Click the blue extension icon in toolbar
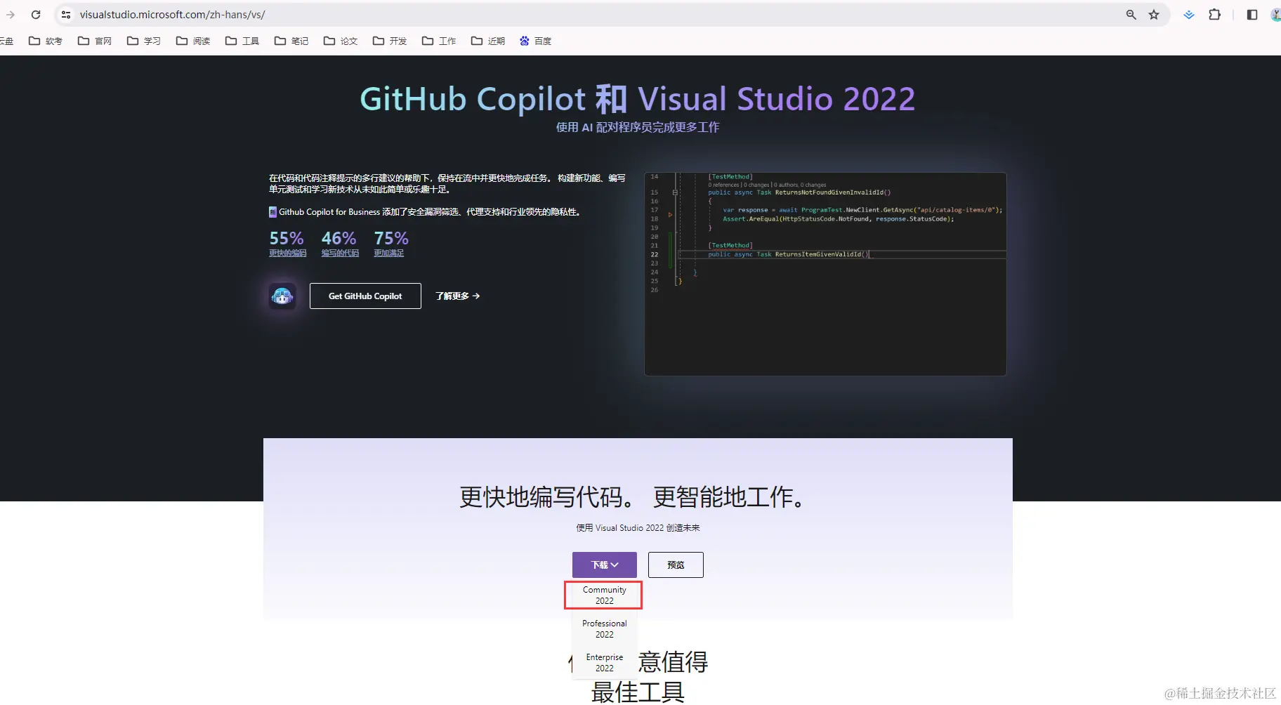The height and width of the screenshot is (705, 1281). [1189, 15]
